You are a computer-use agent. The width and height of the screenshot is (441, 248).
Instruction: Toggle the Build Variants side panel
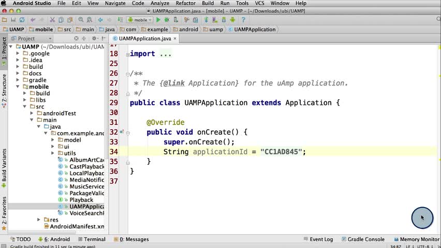pos(4,168)
